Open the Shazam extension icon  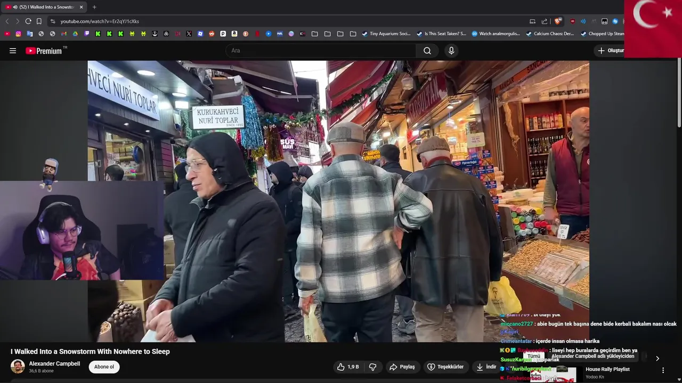[x=615, y=21]
